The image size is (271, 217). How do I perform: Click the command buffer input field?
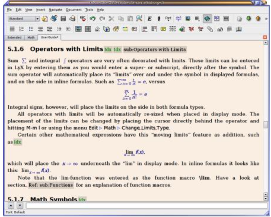pyautogui.click(x=147, y=205)
